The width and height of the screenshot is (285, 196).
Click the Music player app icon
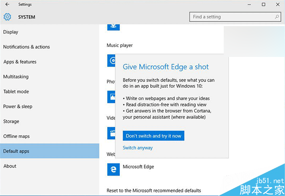coord(111,60)
